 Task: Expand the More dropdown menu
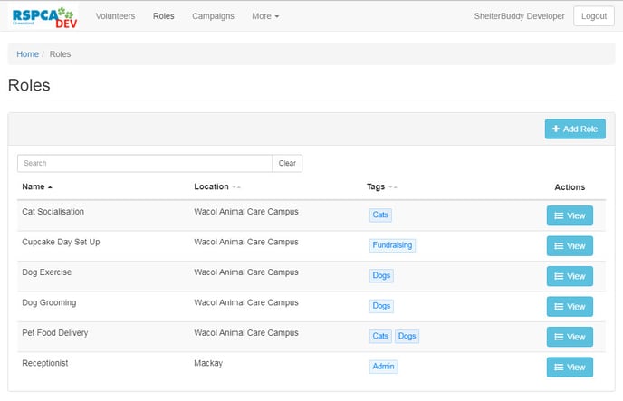tap(264, 16)
